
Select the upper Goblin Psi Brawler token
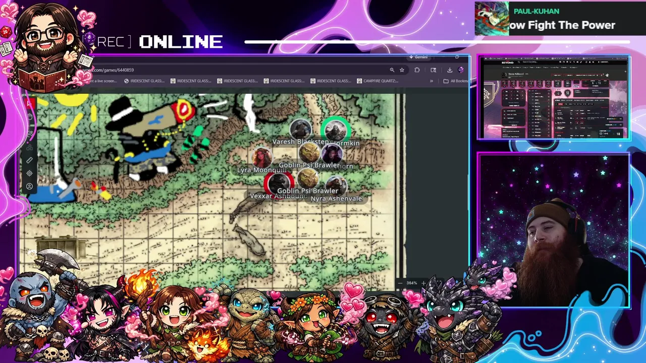[309, 153]
